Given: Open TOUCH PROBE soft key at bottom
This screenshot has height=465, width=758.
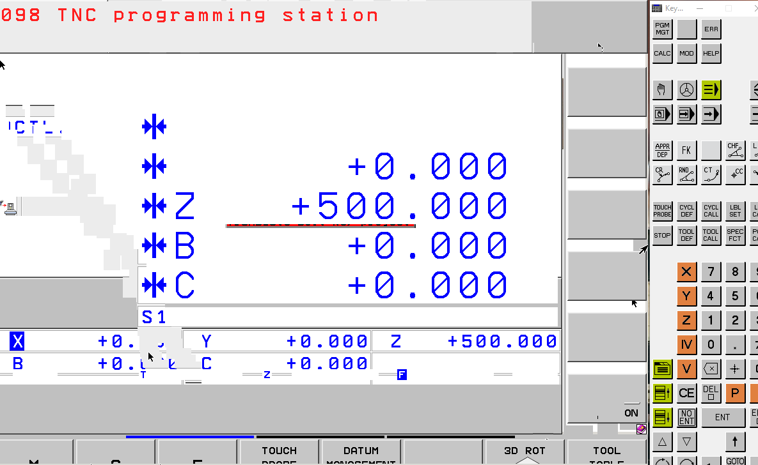Looking at the screenshot, I should tap(279, 452).
